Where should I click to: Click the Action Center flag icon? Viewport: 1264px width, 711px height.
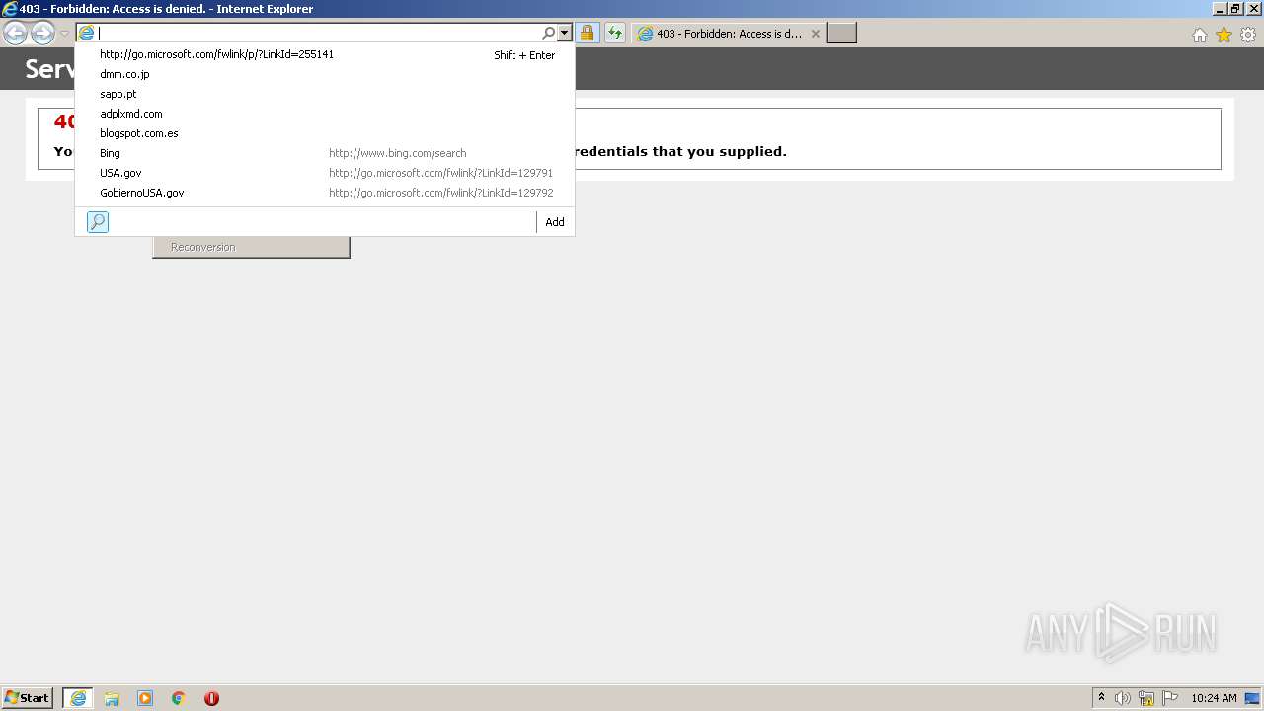pos(1170,698)
